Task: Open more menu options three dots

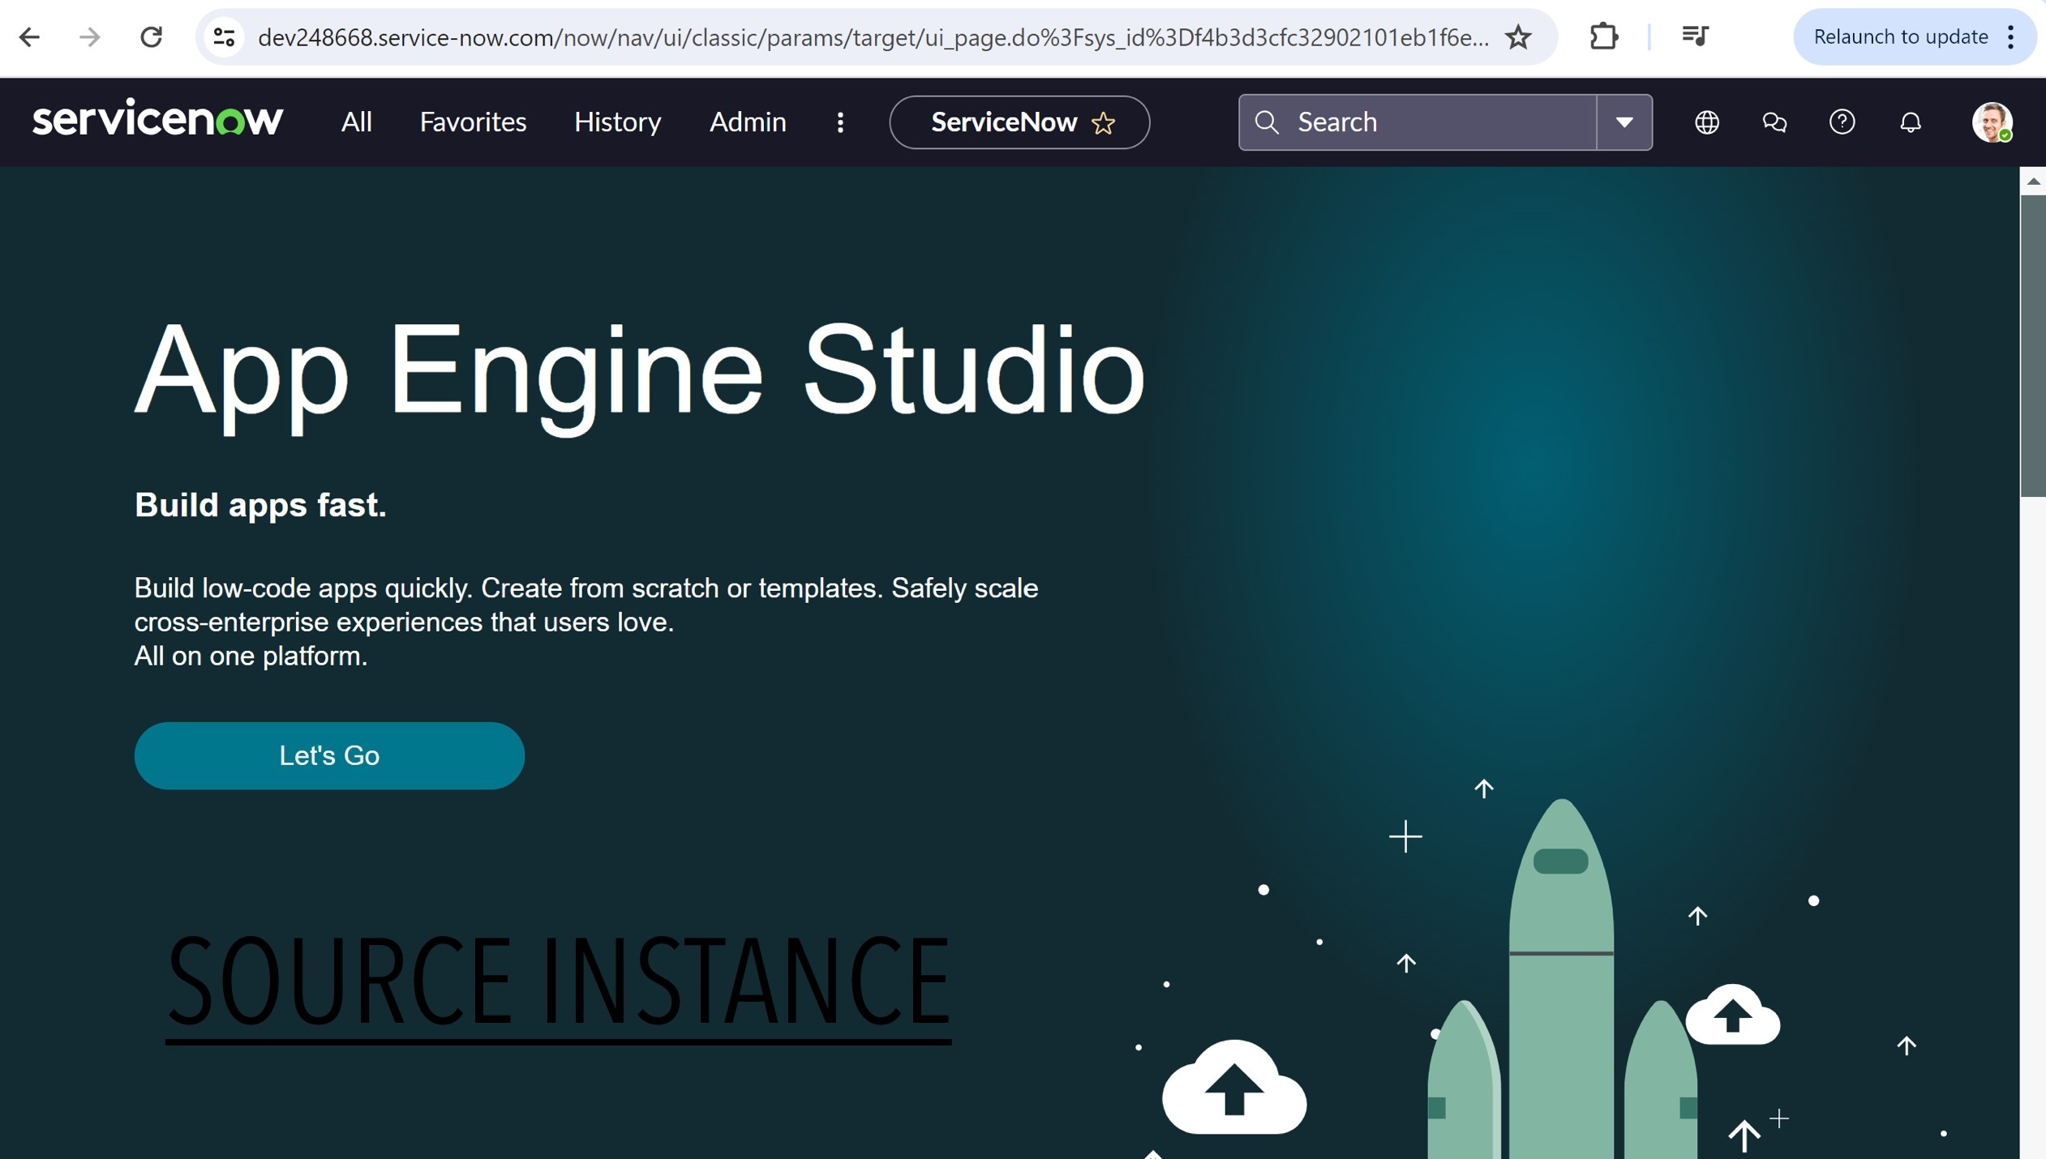Action: coord(840,122)
